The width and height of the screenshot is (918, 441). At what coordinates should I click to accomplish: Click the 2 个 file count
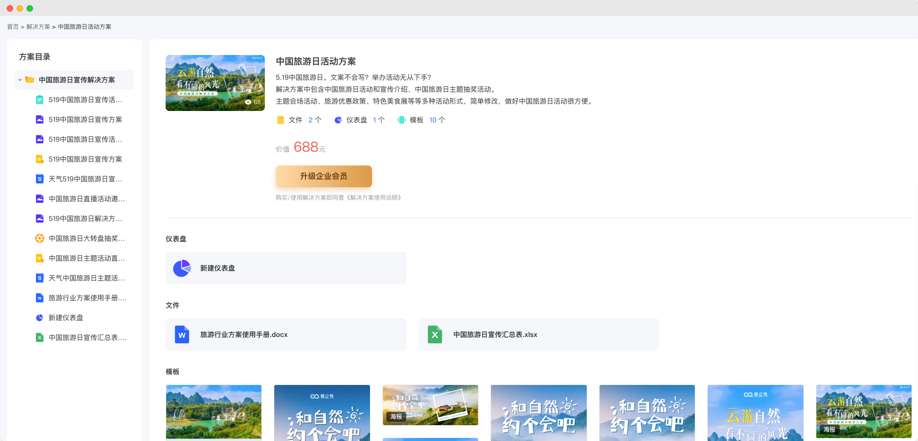tap(315, 120)
